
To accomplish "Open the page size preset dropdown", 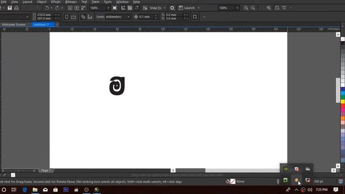I will pyautogui.click(x=15, y=17).
